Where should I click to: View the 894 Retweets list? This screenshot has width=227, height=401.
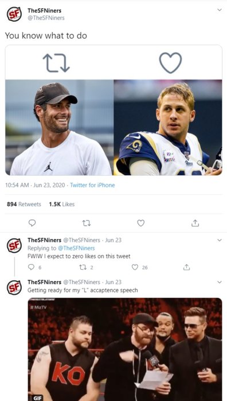coord(24,204)
